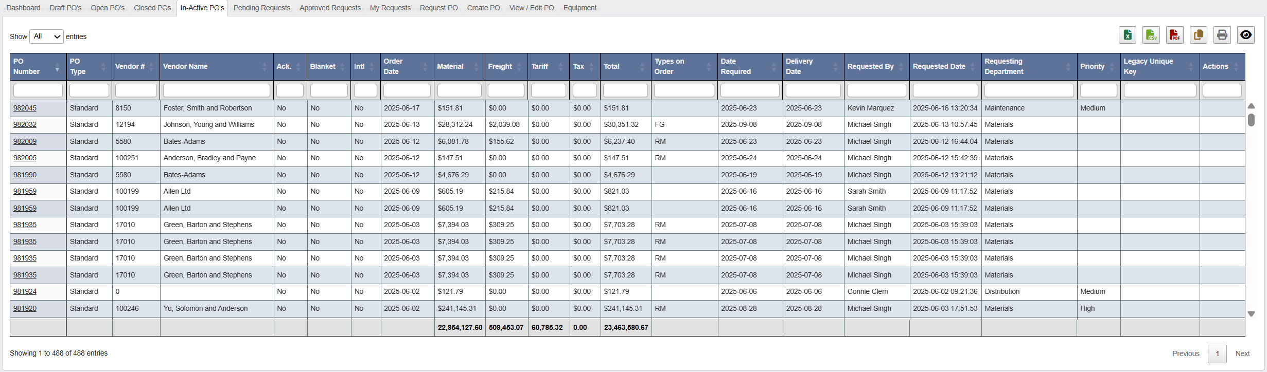1267x372 pixels.
Task: Sort by Tariff column
Action: click(x=549, y=66)
